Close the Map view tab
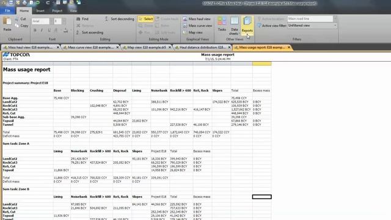The width and height of the screenshot is (391, 220). tap(170, 47)
